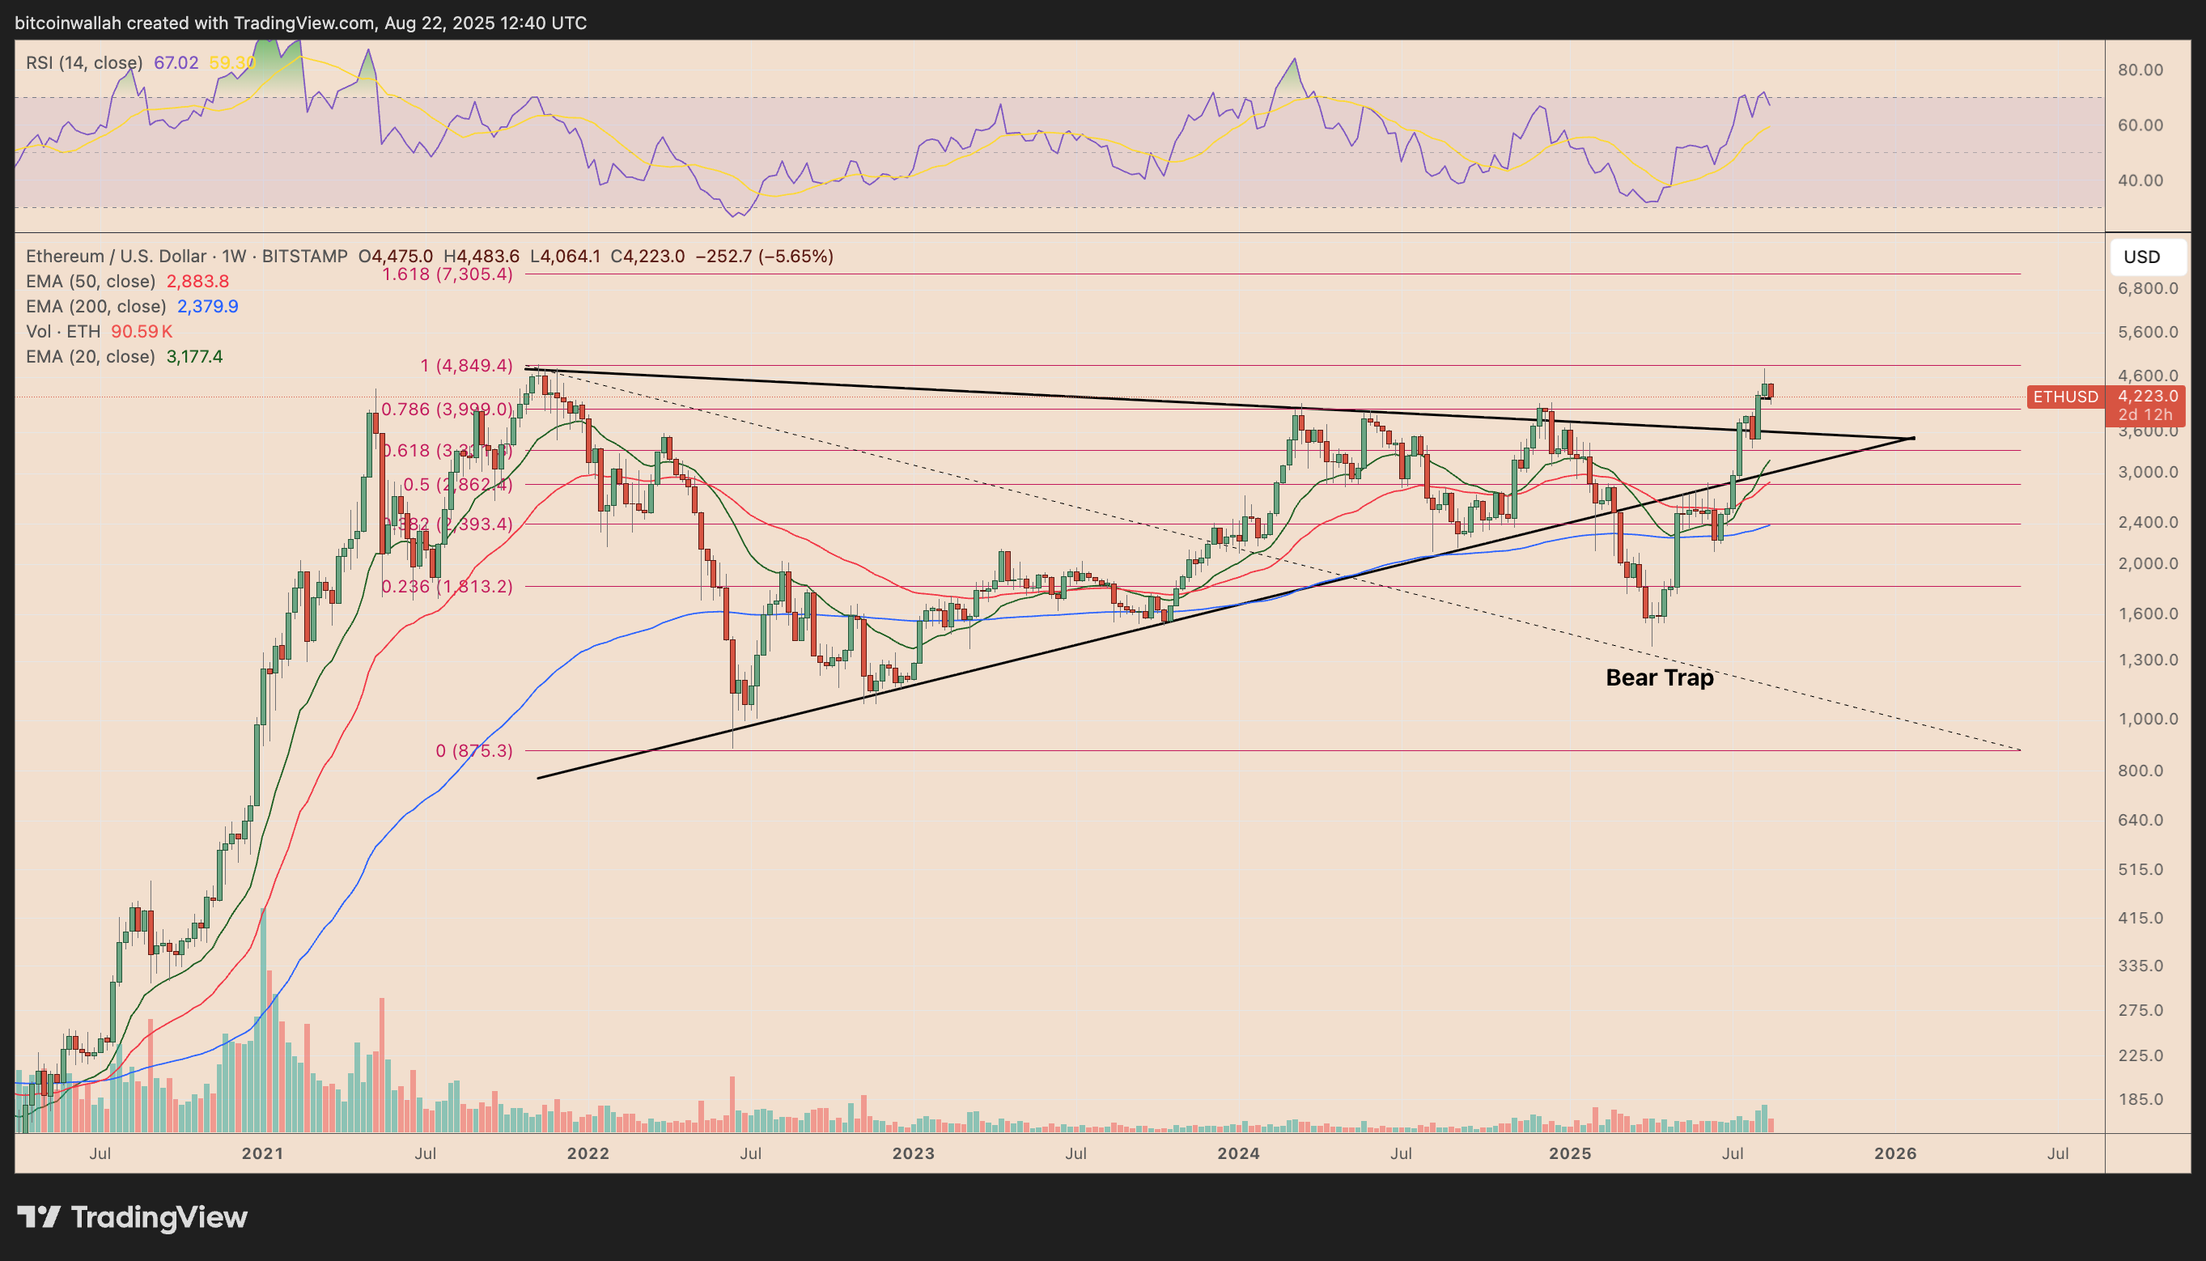
Task: Click the 2023 label on time axis
Action: point(914,1153)
